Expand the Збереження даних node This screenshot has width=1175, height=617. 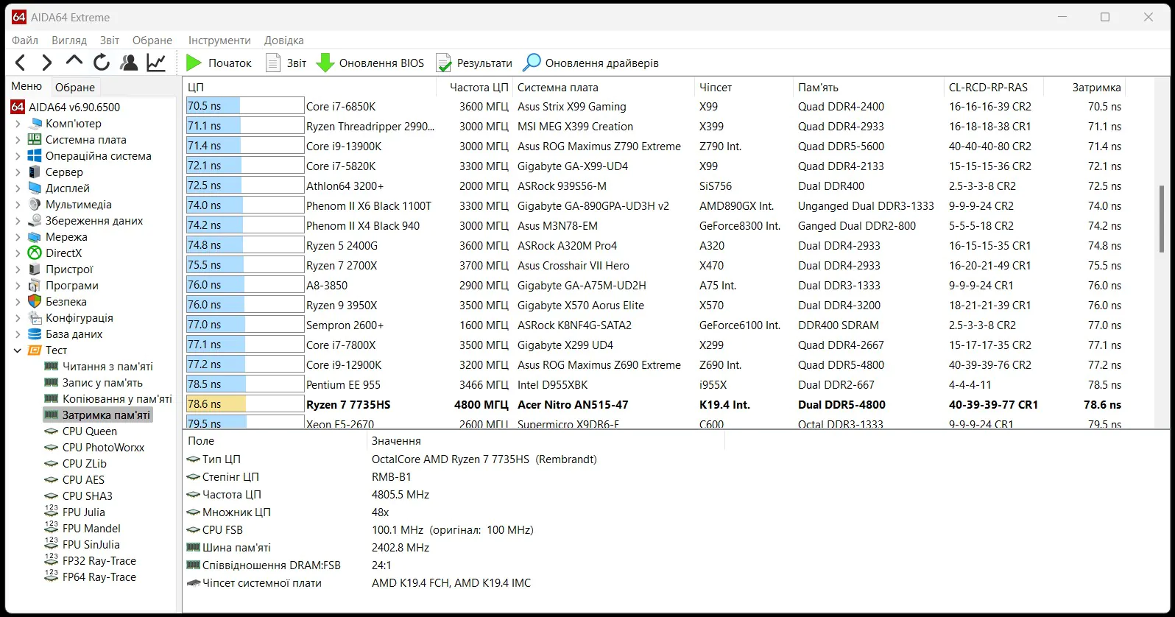[x=18, y=221]
